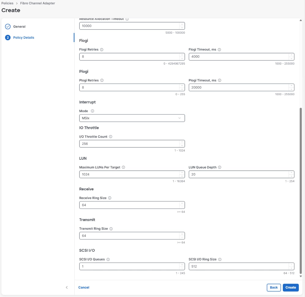Viewport: 305px width, 297px height.
Task: Collapse the wizard steps sidebar
Action: [x=67, y=287]
